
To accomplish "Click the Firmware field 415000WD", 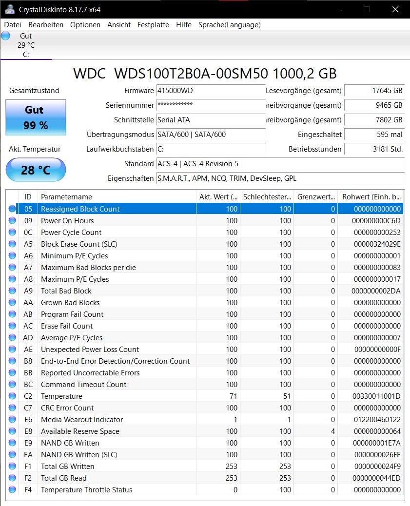I will point(211,91).
